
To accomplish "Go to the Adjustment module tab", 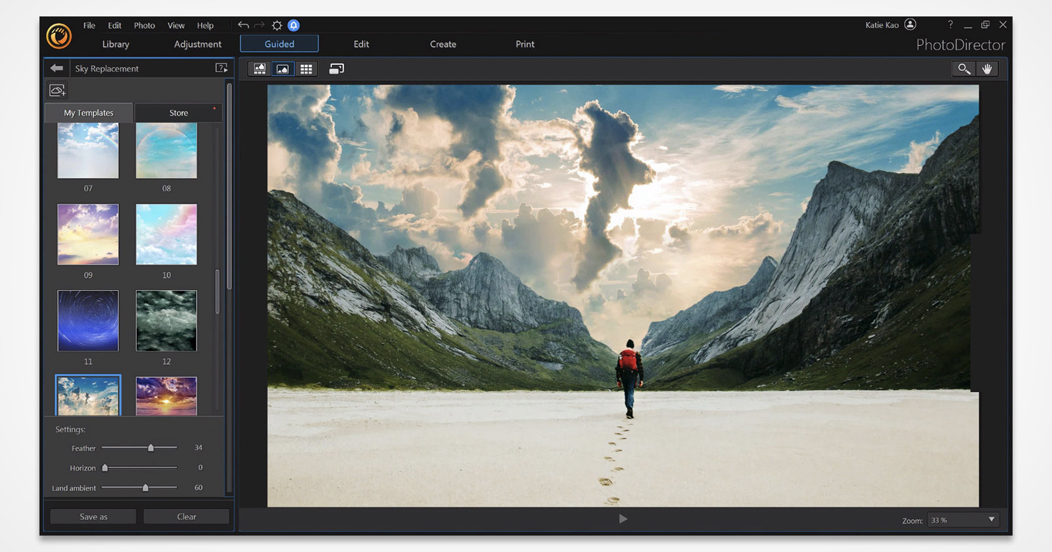I will pyautogui.click(x=197, y=44).
